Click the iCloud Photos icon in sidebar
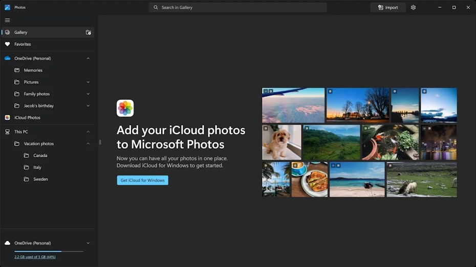 point(7,117)
